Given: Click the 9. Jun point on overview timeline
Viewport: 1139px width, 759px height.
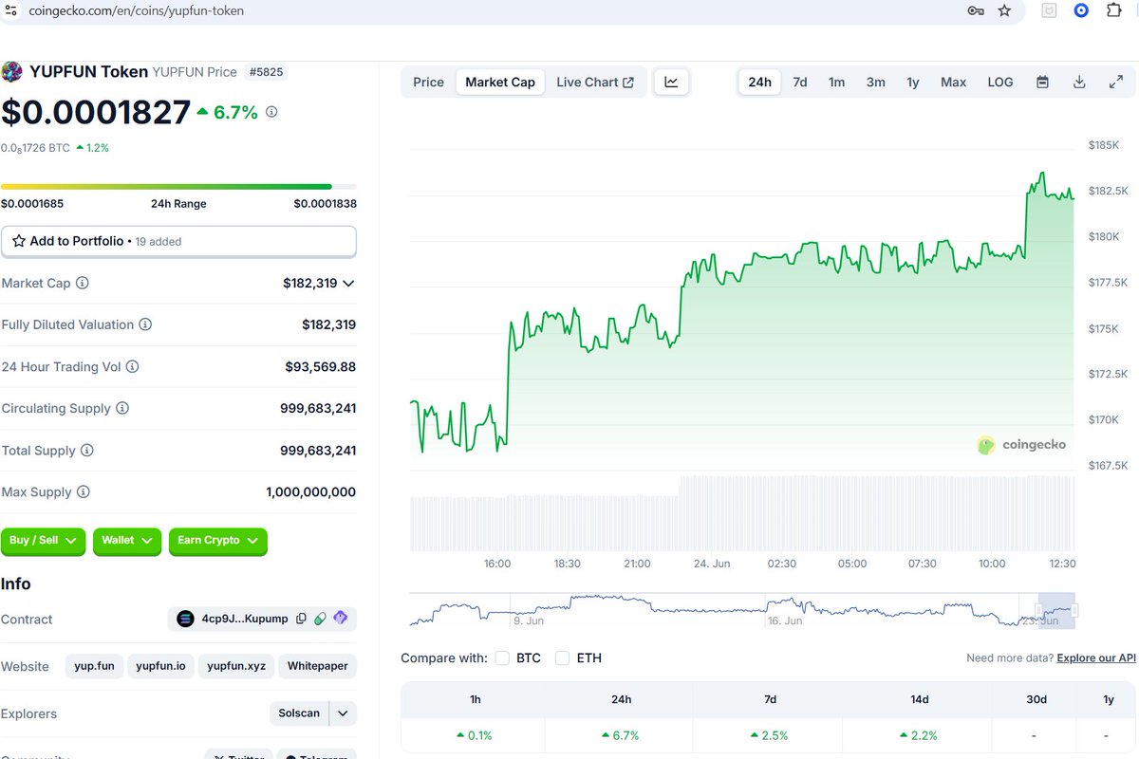Looking at the screenshot, I should pos(528,620).
